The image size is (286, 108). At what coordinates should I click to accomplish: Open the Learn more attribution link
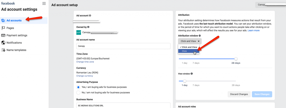tap(254, 30)
